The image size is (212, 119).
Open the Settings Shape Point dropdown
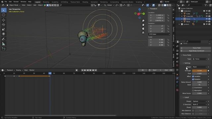click(199, 67)
